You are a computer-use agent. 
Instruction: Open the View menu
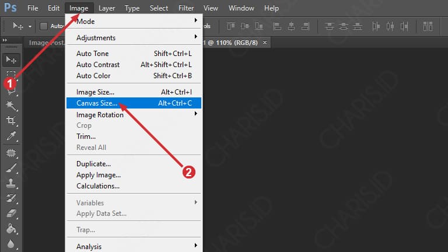pos(211,8)
